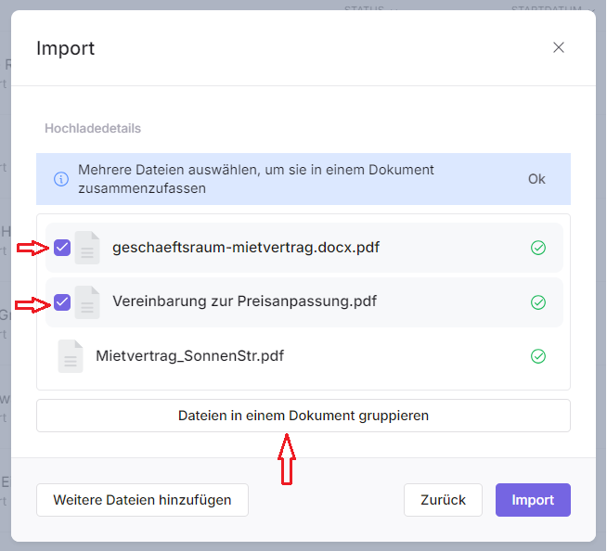Click the blue info icon in banner

click(x=61, y=179)
